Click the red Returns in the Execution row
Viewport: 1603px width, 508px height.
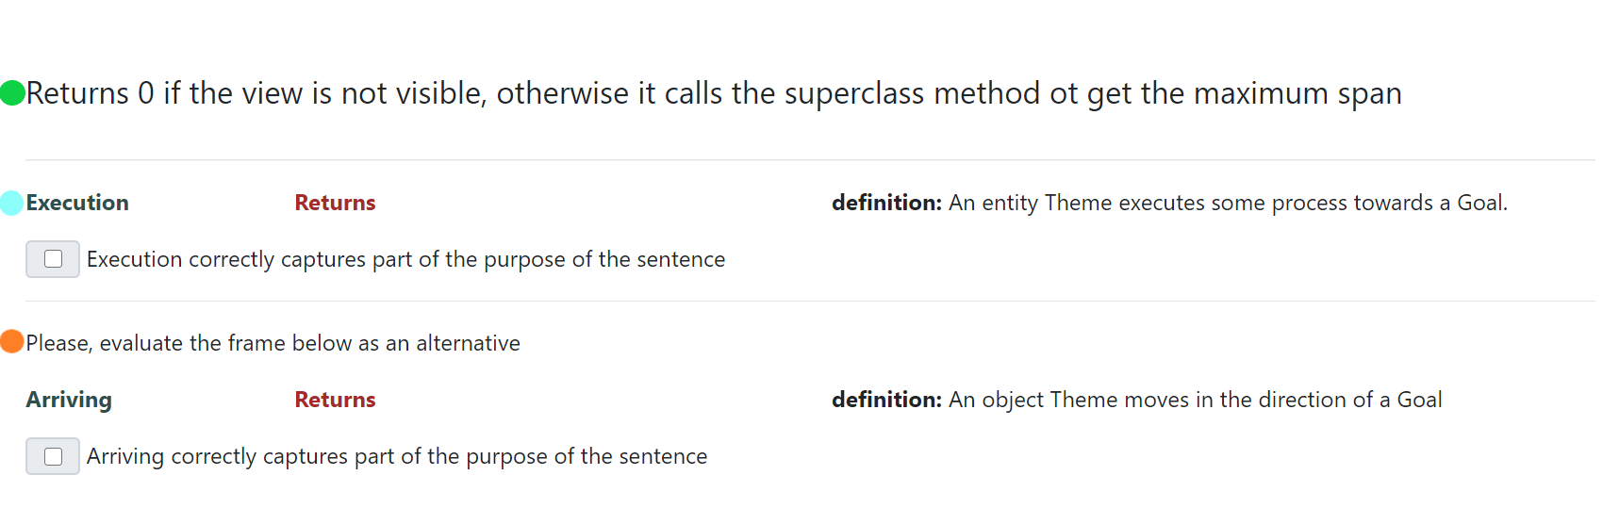tap(335, 203)
